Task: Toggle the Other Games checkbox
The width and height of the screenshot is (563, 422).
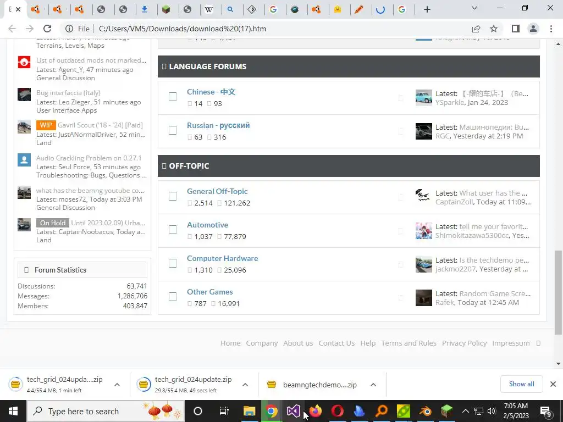Action: pos(173,297)
